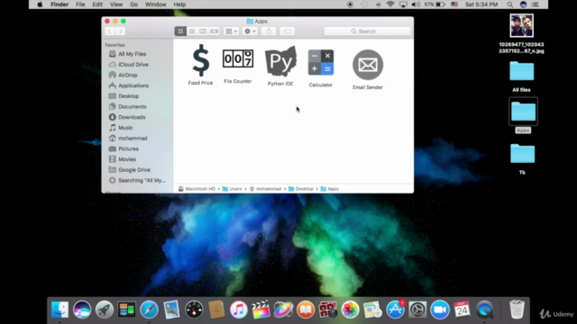Open the File Counter app icon
This screenshot has width=577, height=324.
[x=238, y=58]
